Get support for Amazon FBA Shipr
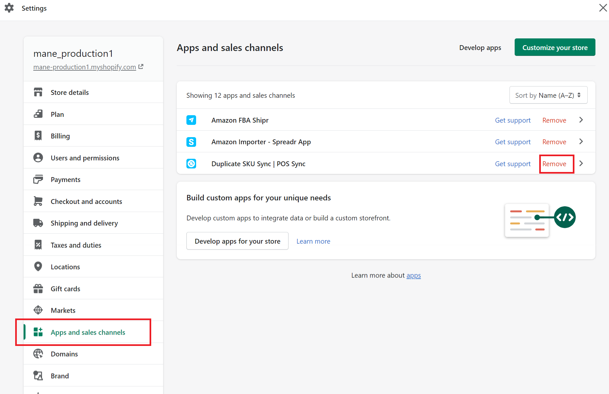This screenshot has width=609, height=394. [513, 120]
